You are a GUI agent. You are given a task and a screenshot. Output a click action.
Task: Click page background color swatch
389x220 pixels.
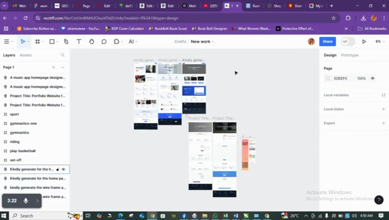328,78
